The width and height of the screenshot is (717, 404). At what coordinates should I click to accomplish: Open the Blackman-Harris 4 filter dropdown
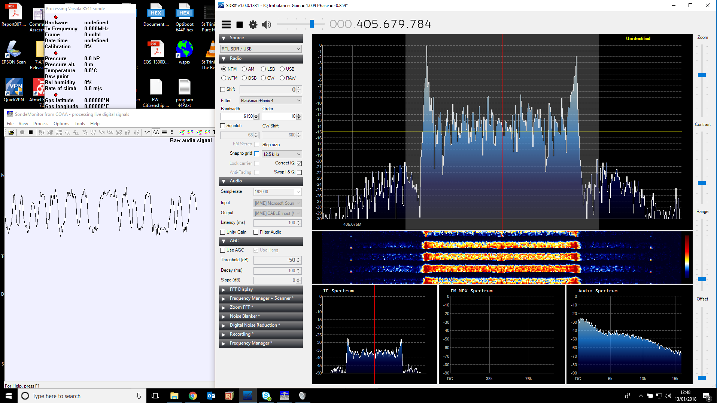click(x=271, y=101)
